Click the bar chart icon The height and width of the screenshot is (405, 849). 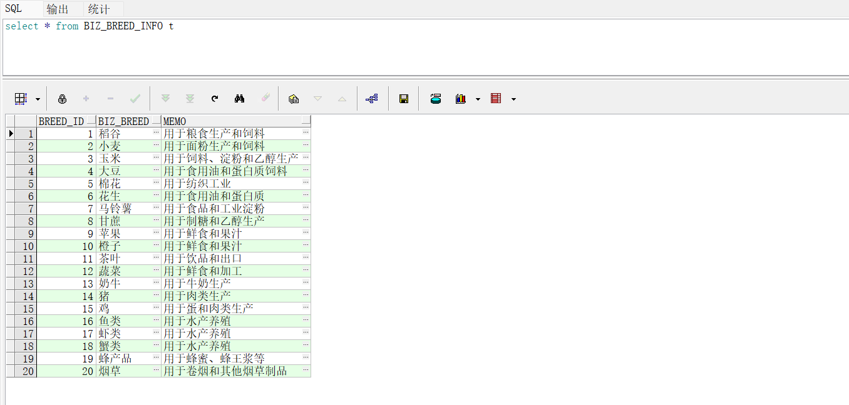coord(461,99)
